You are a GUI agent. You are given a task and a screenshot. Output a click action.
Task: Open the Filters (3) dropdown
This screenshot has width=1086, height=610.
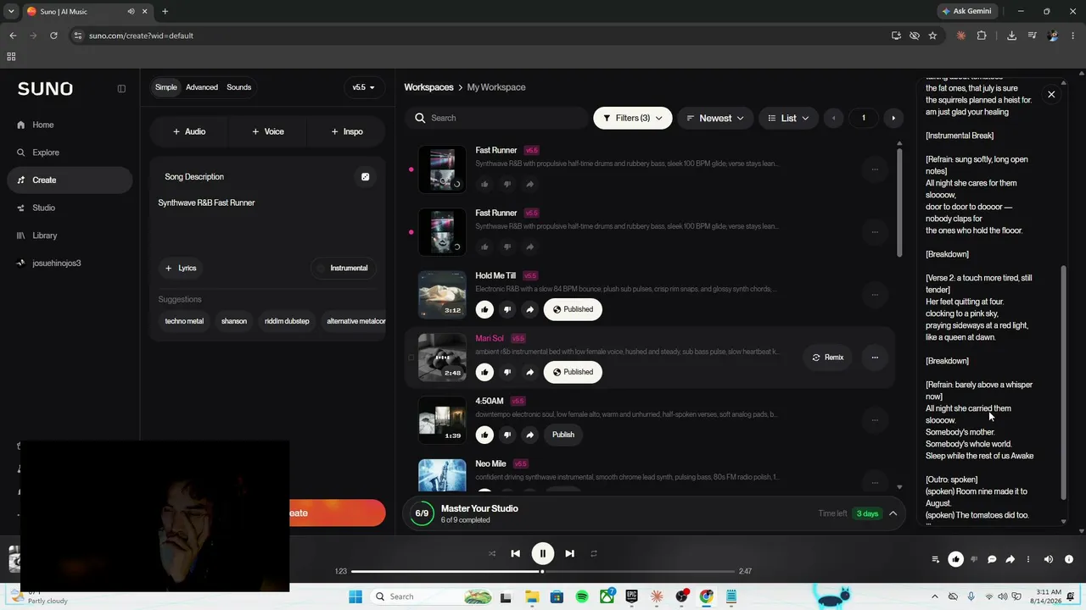coord(633,118)
